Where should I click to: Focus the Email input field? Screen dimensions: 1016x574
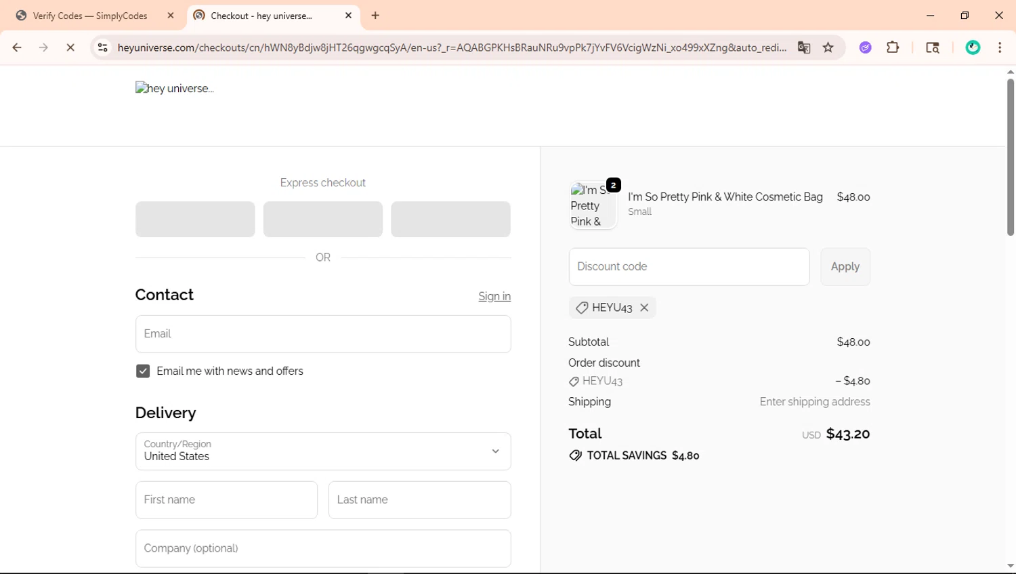tap(323, 334)
